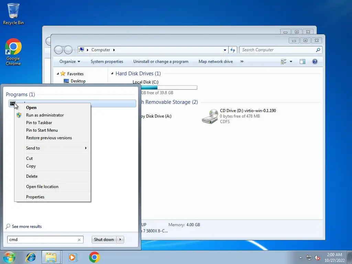Image resolution: width=352 pixels, height=264 pixels.
Task: Show hidden tray icons arrow
Action: 300,257
